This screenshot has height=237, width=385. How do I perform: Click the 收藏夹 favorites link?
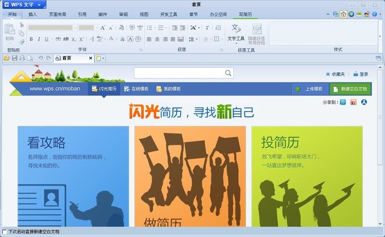pos(335,74)
